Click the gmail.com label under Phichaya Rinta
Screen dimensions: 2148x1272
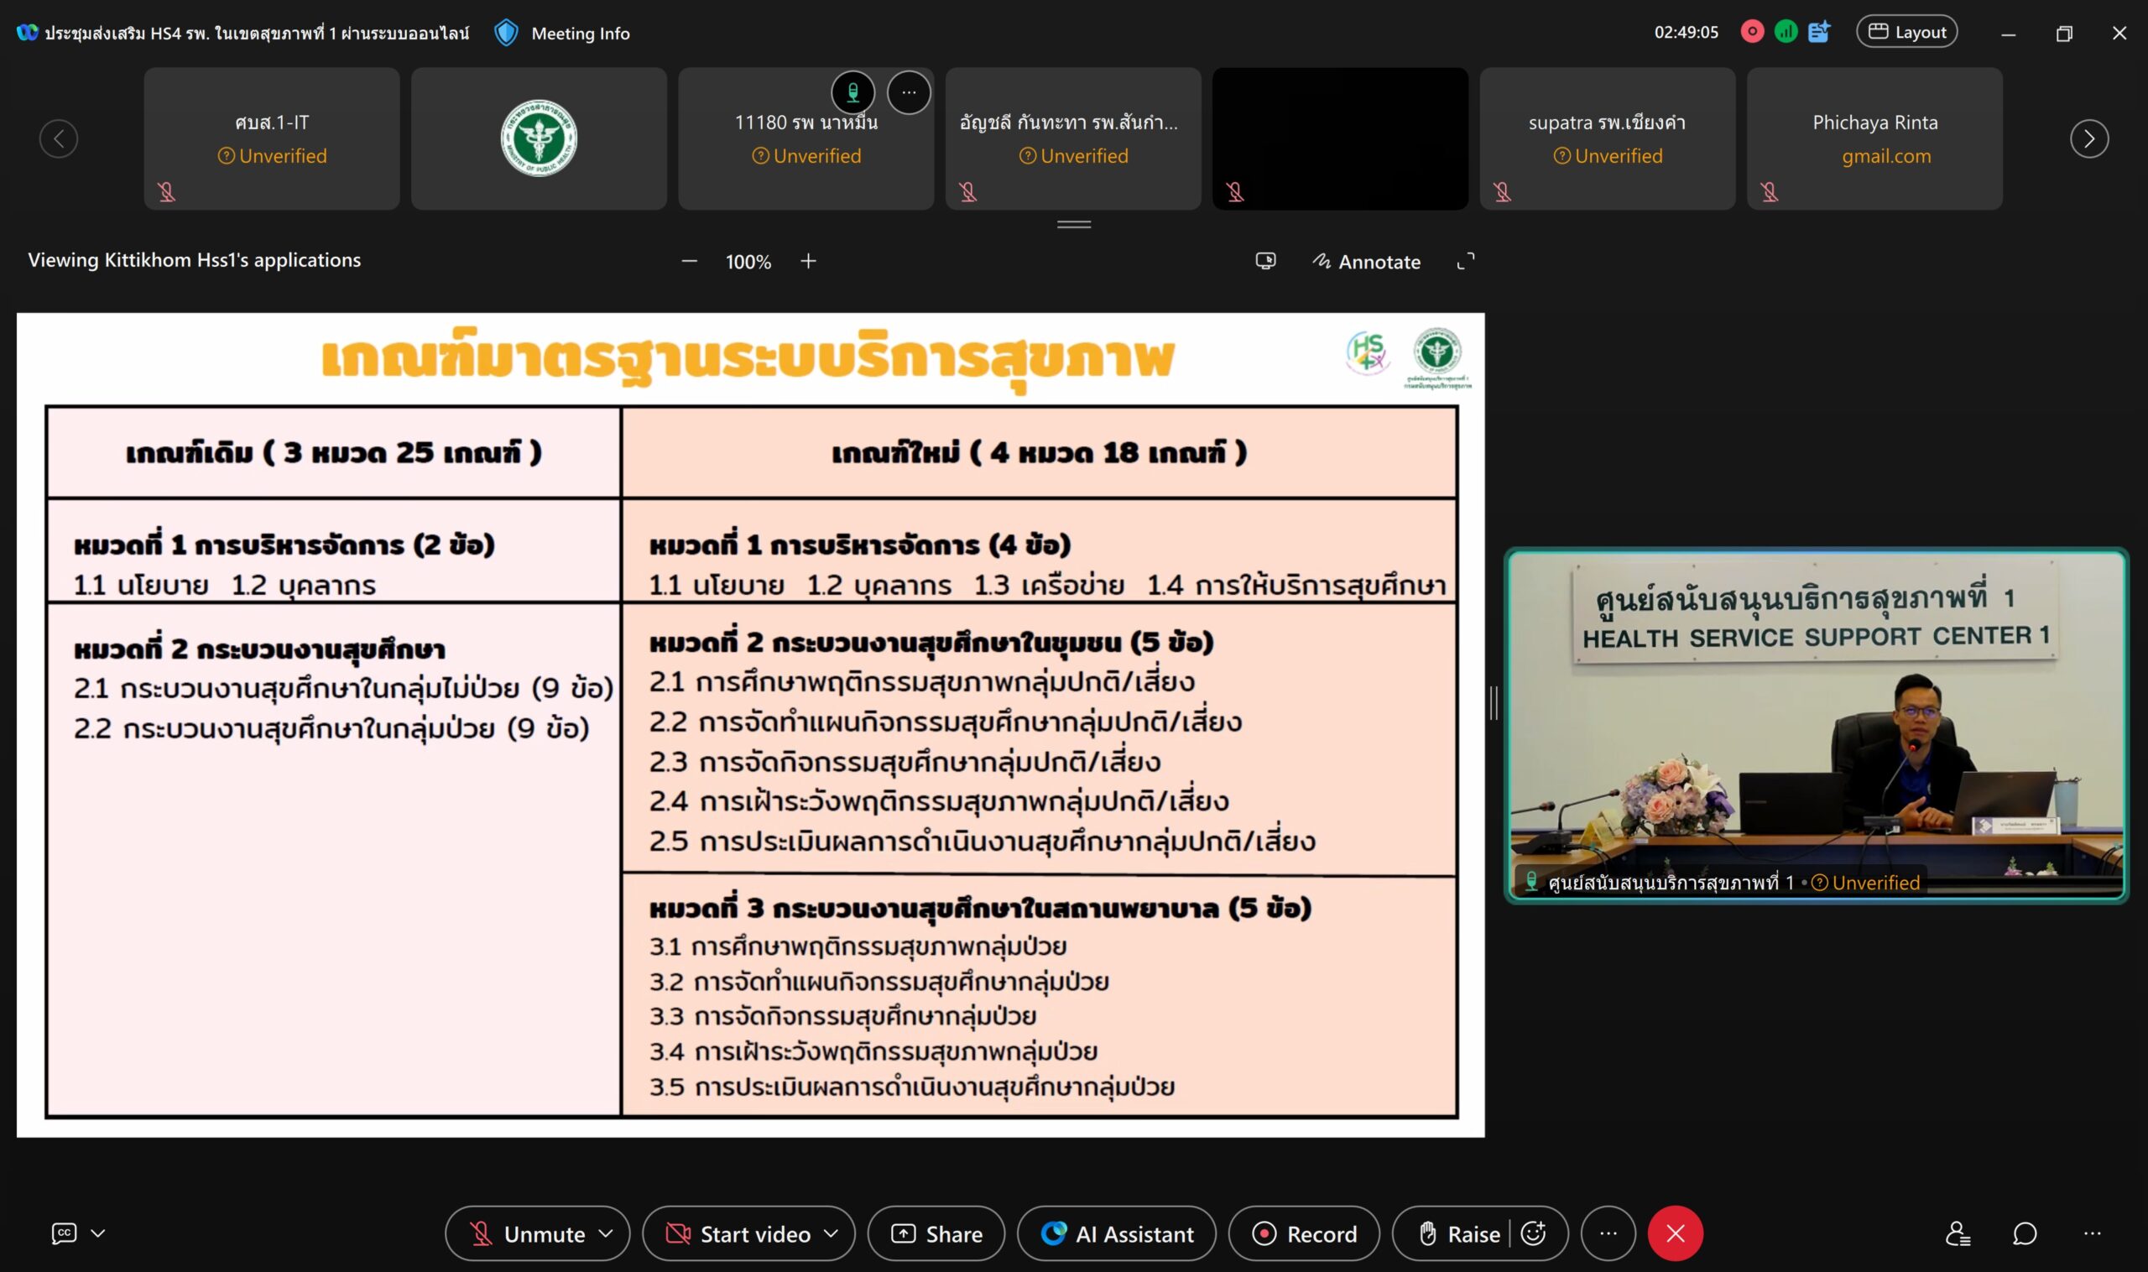click(1885, 157)
